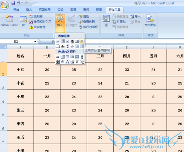The width and height of the screenshot is (184, 152).
Task: Open the XML Source (源) pane
Action: click(x=106, y=21)
